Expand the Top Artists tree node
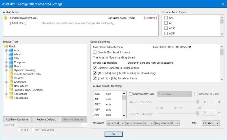This screenshot has height=140, width=227. pyautogui.click(x=6, y=94)
